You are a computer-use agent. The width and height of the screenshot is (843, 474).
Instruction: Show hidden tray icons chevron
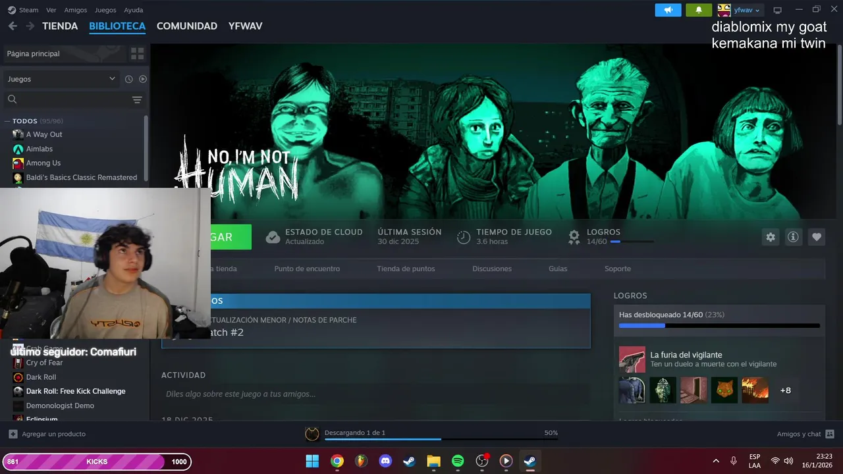click(716, 461)
